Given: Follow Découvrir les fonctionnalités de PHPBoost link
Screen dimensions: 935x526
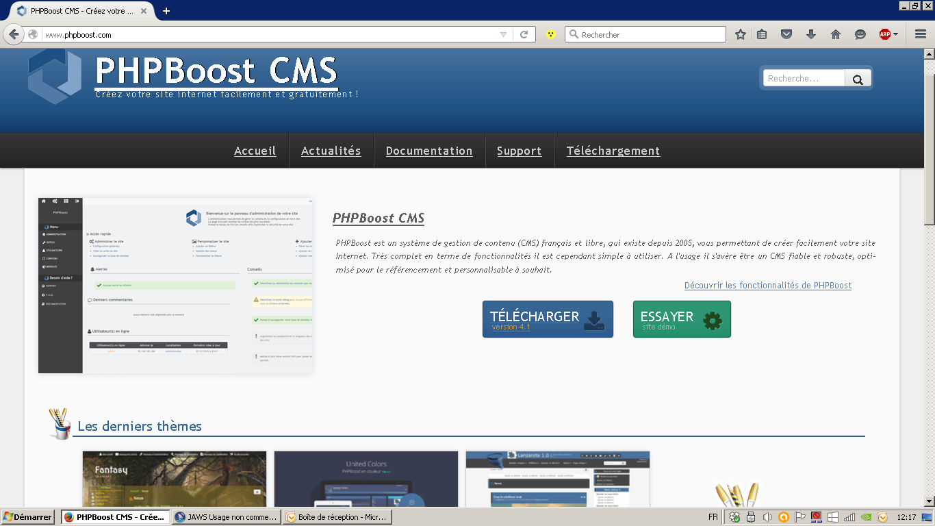Looking at the screenshot, I should coord(767,285).
